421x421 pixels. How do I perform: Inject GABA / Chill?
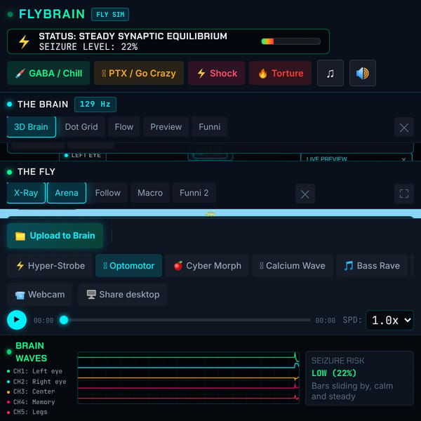point(48,73)
